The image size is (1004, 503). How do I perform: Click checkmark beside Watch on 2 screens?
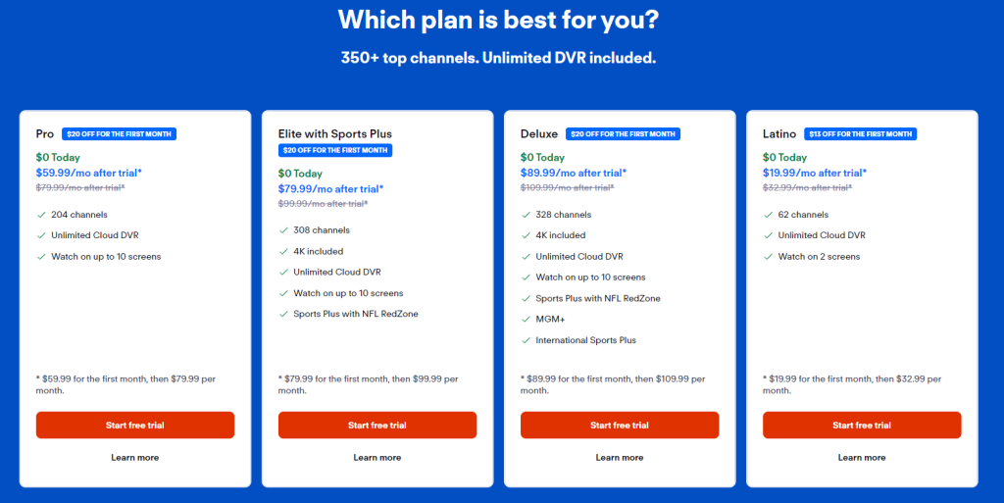pyautogui.click(x=769, y=257)
